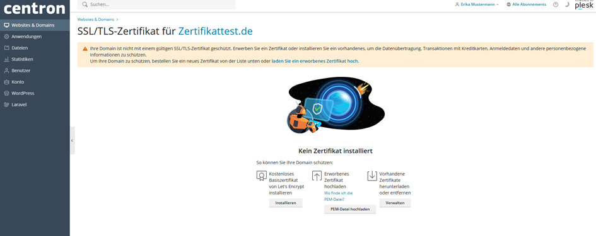Open the help question mark icon

(x=556, y=4)
